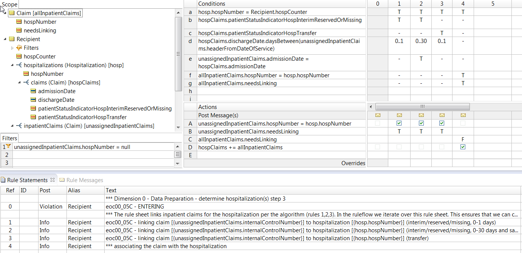Viewport: 522px width, 253px height.
Task: Select action 'hospClaims += allInpatientClaims'
Action: click(281, 147)
